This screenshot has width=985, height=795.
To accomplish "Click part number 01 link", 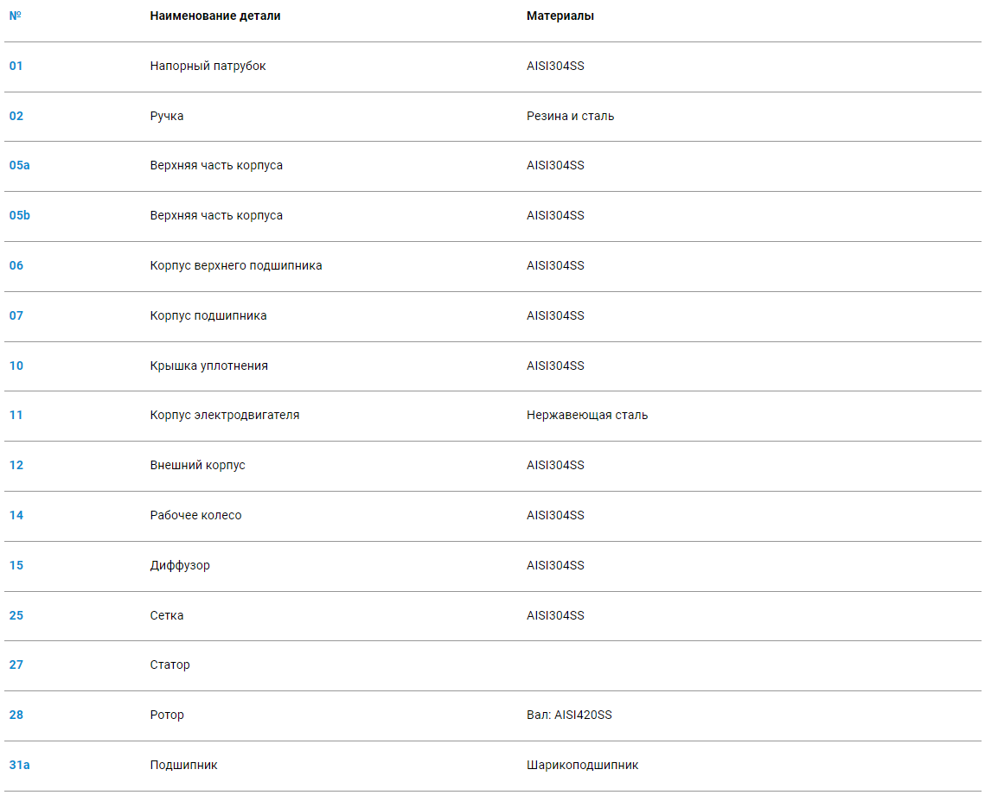I will [16, 66].
